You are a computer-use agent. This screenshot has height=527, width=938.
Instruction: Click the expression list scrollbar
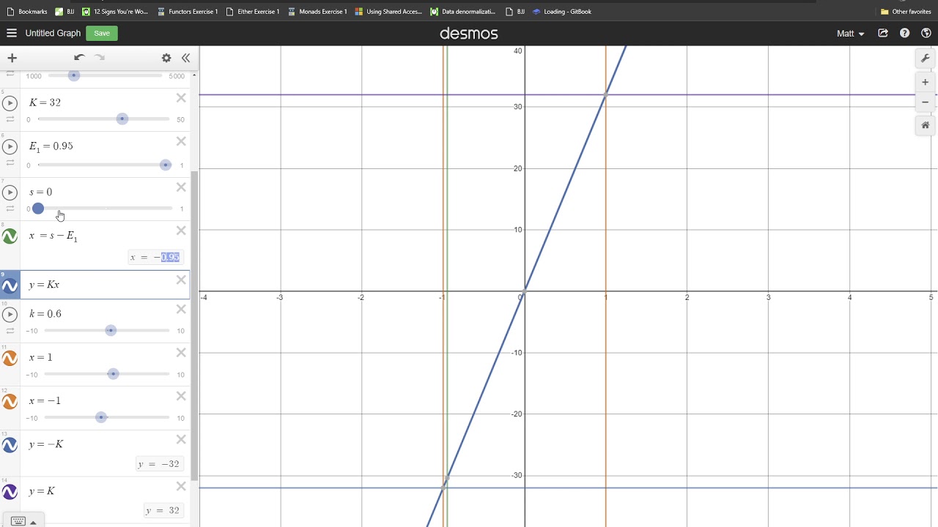(x=194, y=326)
